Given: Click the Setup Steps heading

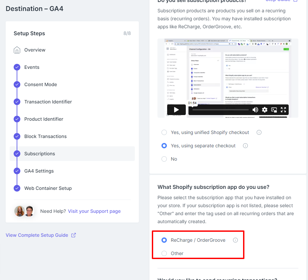Looking at the screenshot, I should (29, 33).
